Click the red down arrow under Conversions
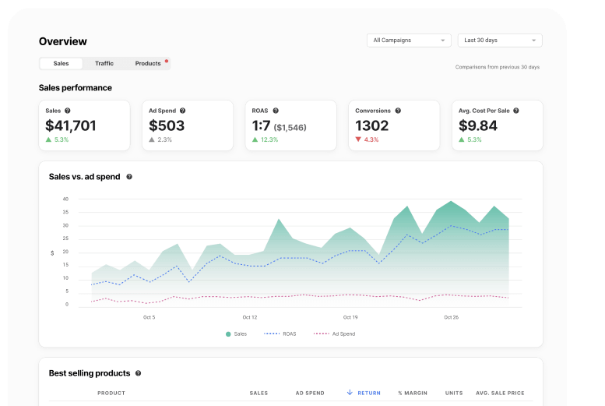 (x=358, y=139)
